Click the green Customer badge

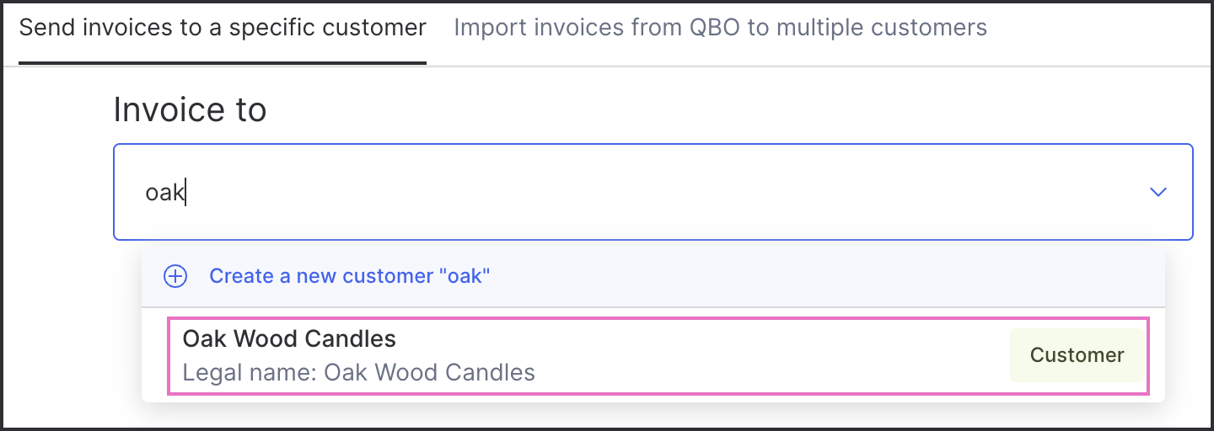tap(1077, 355)
